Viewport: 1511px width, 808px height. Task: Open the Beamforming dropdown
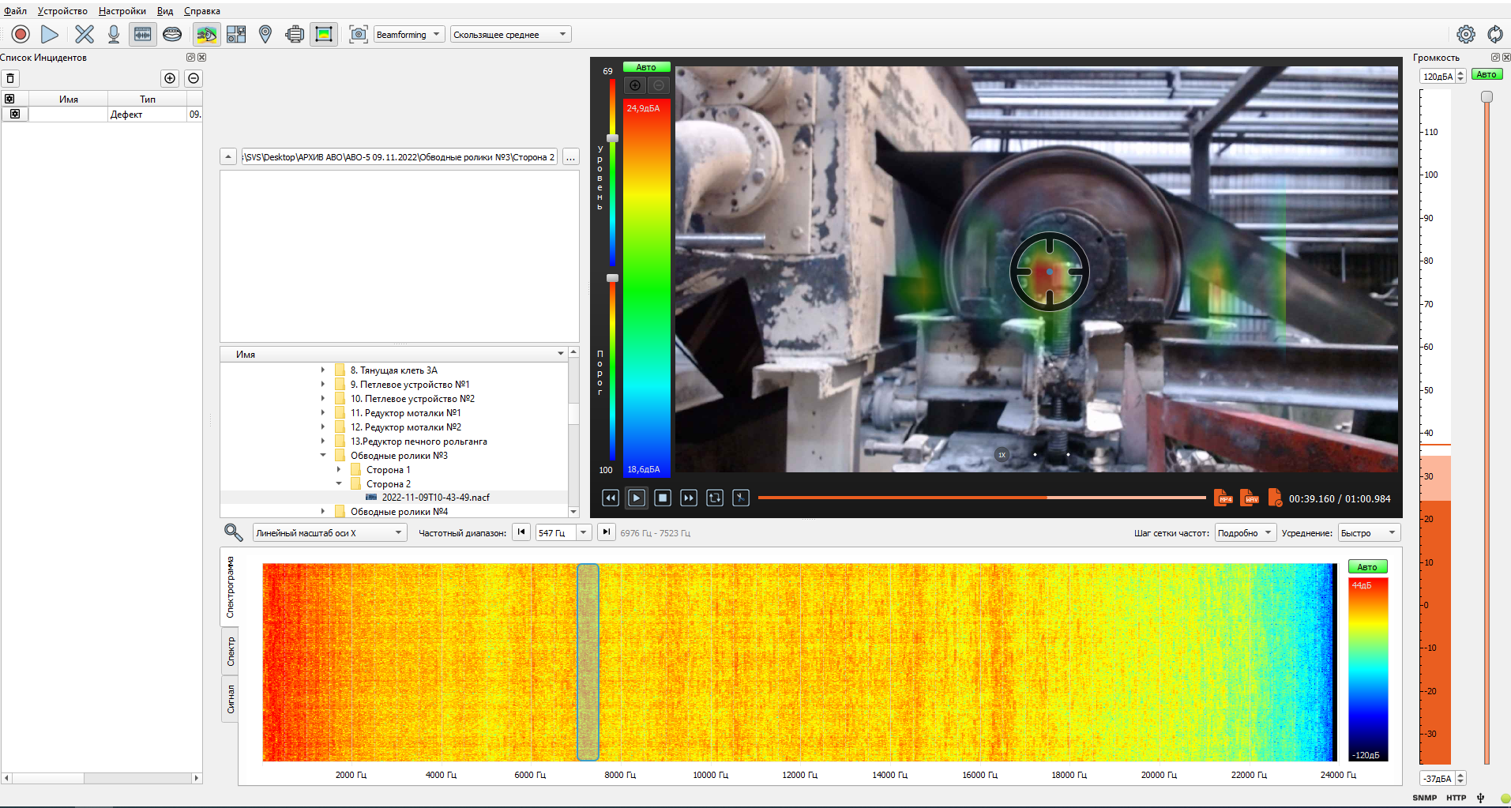pyautogui.click(x=408, y=34)
